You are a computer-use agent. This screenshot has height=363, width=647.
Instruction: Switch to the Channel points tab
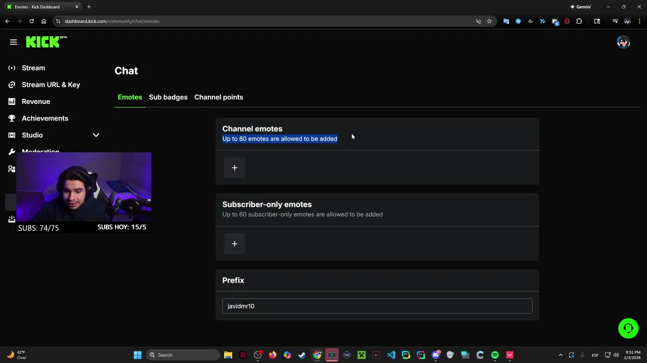(x=219, y=97)
